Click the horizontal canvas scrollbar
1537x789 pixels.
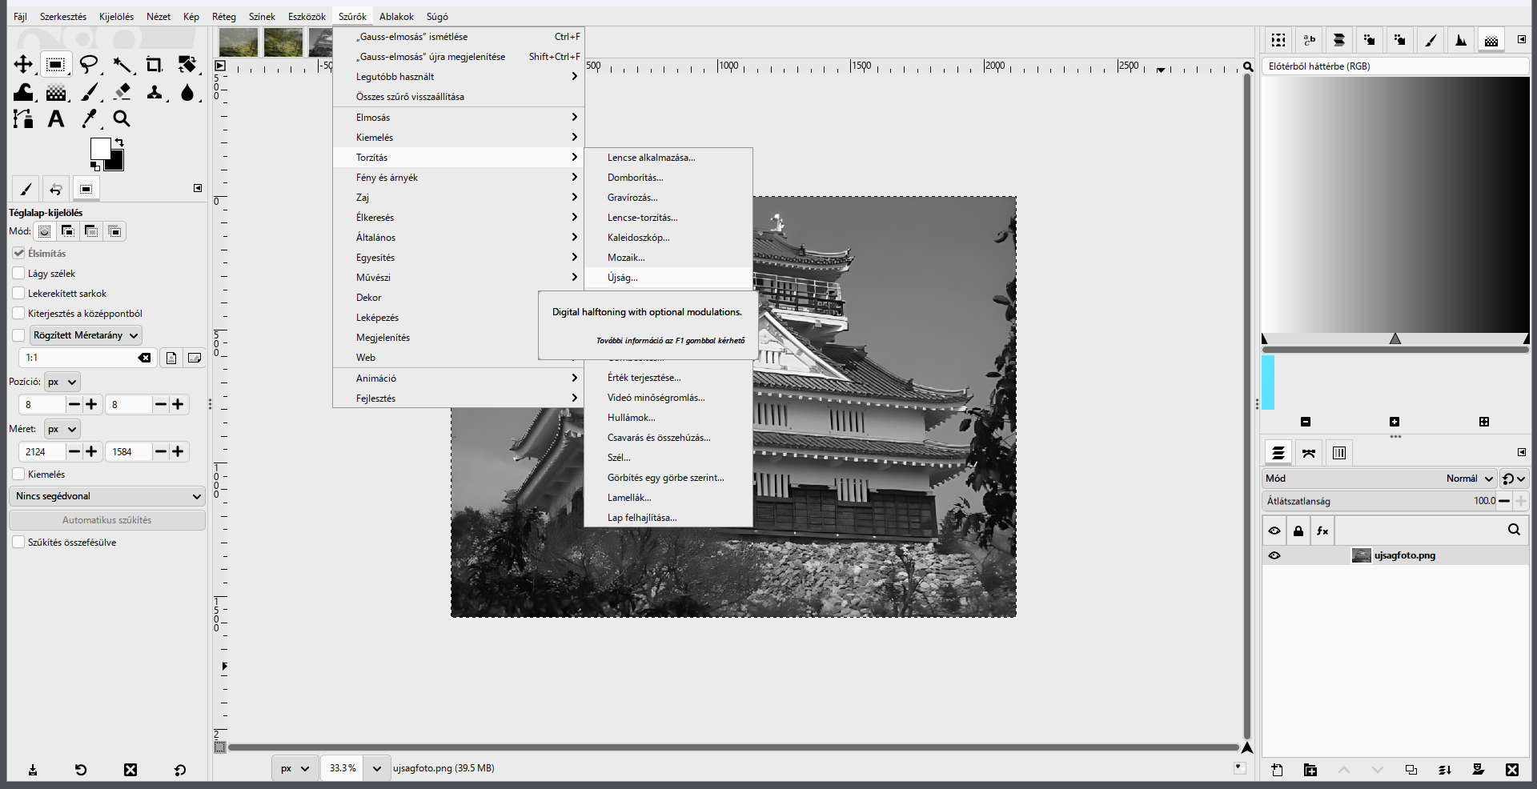click(733, 747)
